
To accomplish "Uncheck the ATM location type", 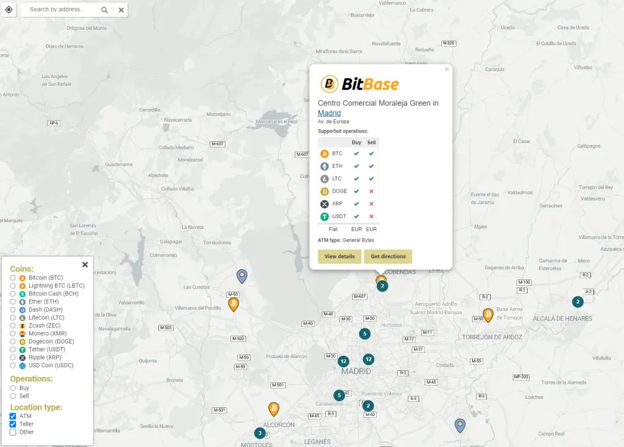I will pos(13,416).
